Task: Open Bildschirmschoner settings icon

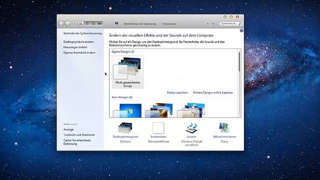Action: 224,128
